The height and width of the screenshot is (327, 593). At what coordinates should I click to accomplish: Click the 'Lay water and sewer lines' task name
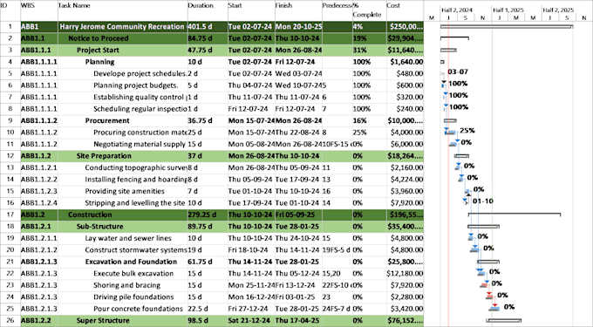[128, 238]
